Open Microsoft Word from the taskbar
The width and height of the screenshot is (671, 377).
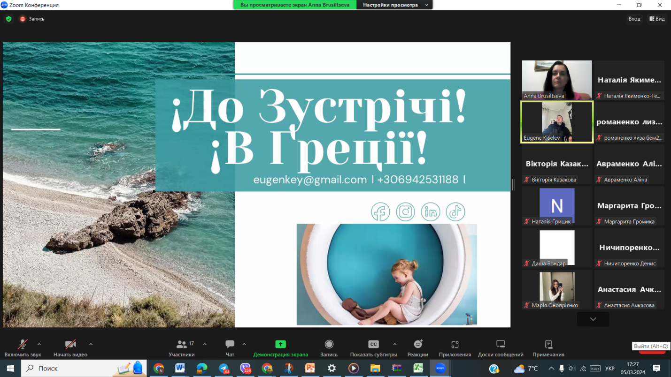[x=180, y=369]
